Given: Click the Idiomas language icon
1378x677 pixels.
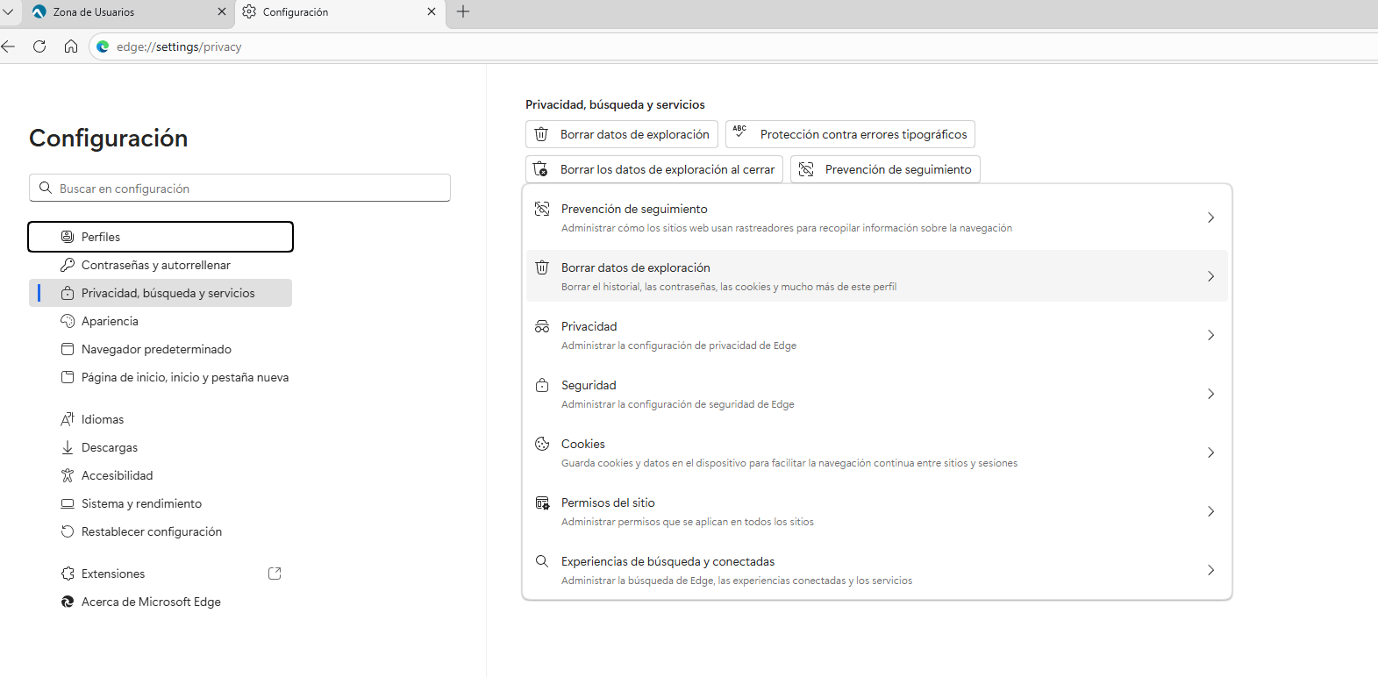Looking at the screenshot, I should 68,419.
